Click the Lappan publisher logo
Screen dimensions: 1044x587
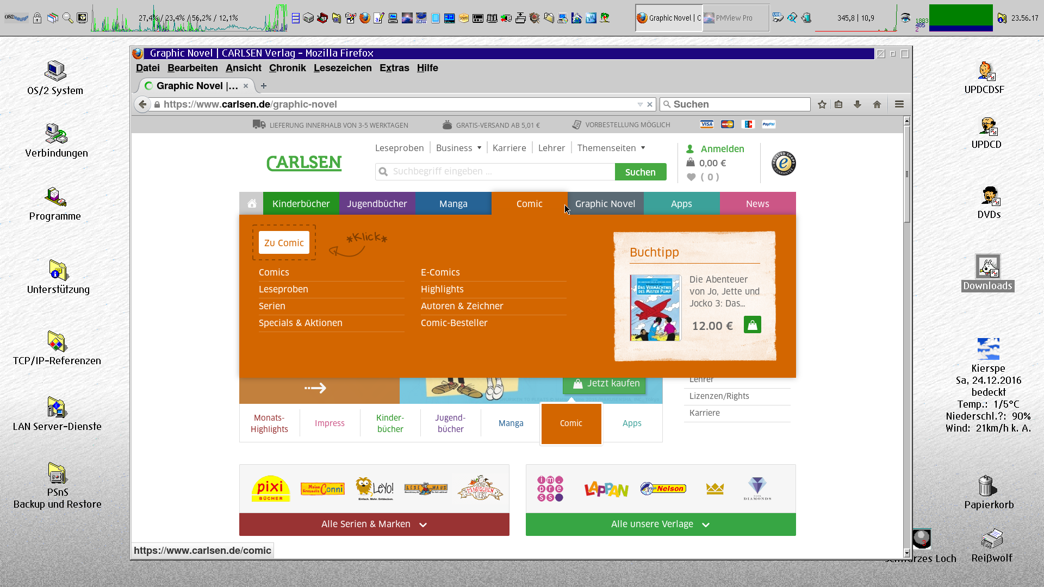click(606, 489)
